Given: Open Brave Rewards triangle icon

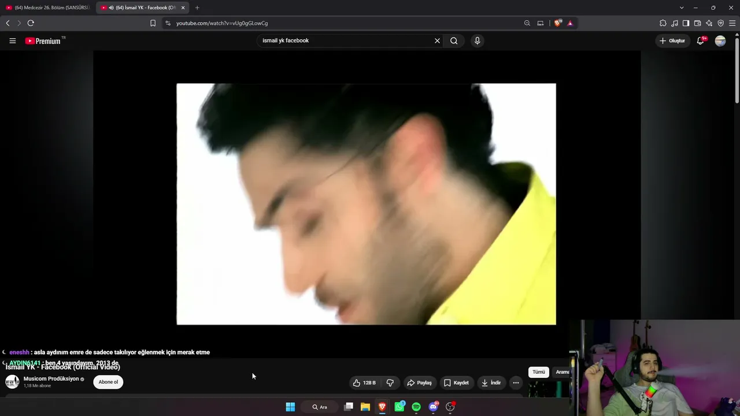Looking at the screenshot, I should pyautogui.click(x=570, y=23).
